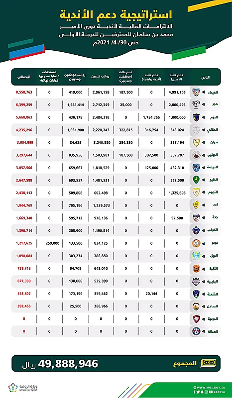Click the Al-Jabalain club logo
This screenshot has width=232, height=398.
[x=196, y=155]
